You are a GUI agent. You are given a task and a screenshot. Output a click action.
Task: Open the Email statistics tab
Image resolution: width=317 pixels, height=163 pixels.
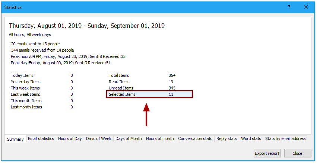tap(41, 138)
